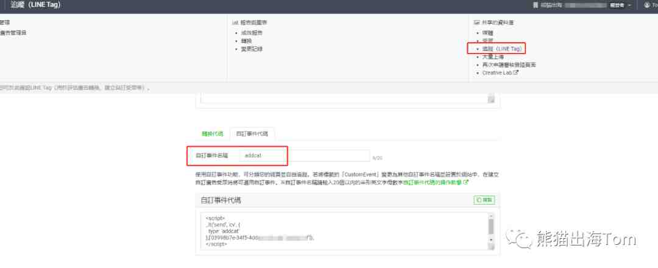
Task: Focus the 自訂事件名稱 input containing addcat
Action: [305, 155]
